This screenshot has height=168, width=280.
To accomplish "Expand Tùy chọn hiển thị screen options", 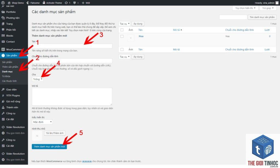I will [x=245, y=8].
